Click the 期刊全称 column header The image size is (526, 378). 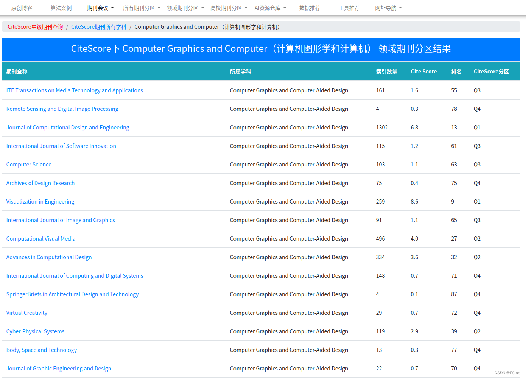pyautogui.click(x=17, y=72)
